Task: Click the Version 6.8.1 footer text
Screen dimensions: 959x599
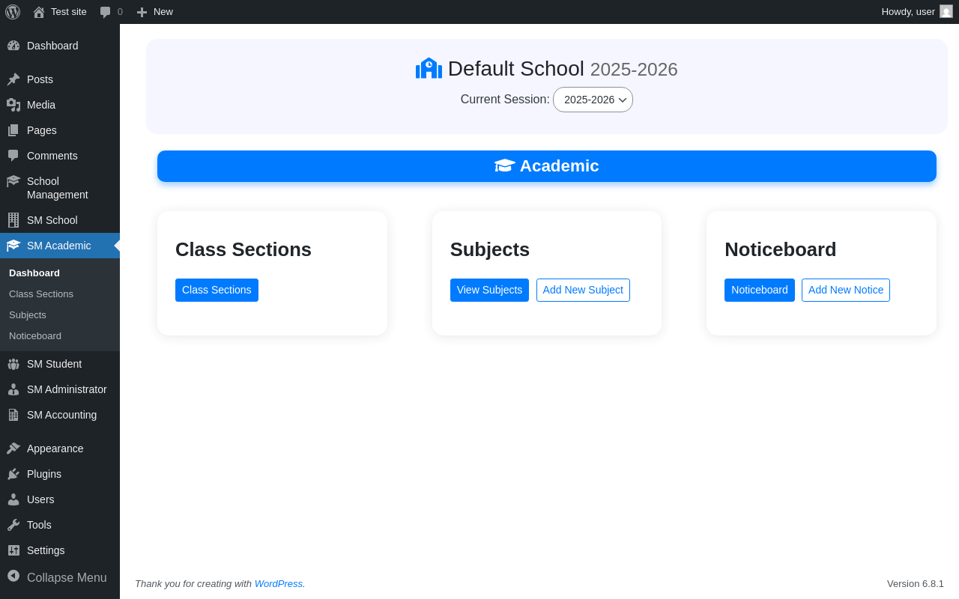Action: pos(916,583)
